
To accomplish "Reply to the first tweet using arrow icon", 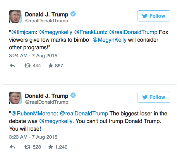I will coord(12,66).
